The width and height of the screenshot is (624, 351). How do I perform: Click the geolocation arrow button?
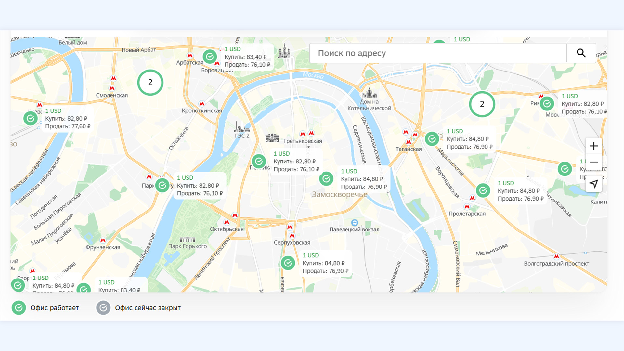click(x=593, y=184)
